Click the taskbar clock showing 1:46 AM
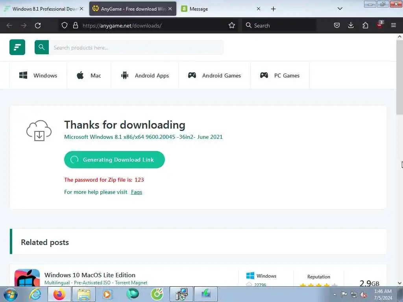Image resolution: width=403 pixels, height=302 pixels. (383, 295)
